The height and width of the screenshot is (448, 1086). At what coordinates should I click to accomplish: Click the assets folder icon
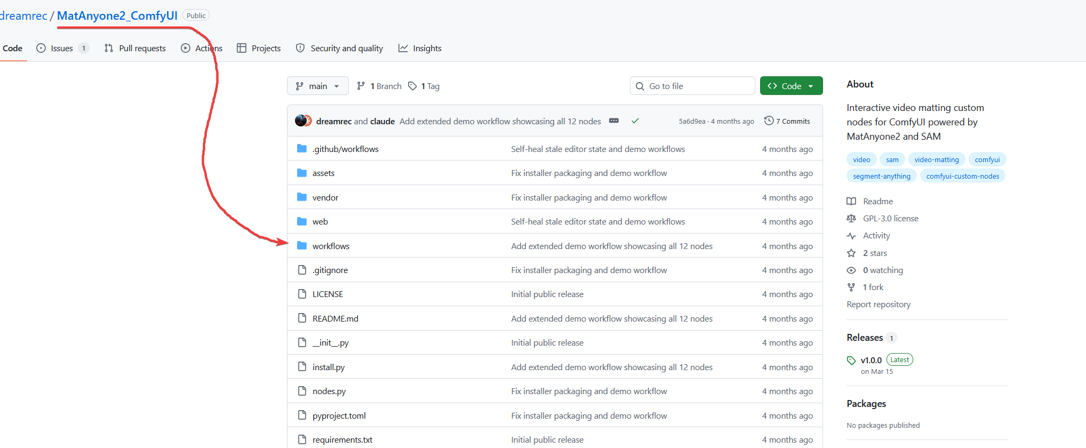(302, 173)
